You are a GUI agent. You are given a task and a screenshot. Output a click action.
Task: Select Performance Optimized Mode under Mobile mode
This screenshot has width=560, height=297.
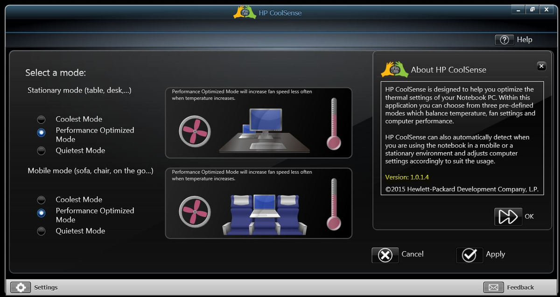click(x=42, y=213)
